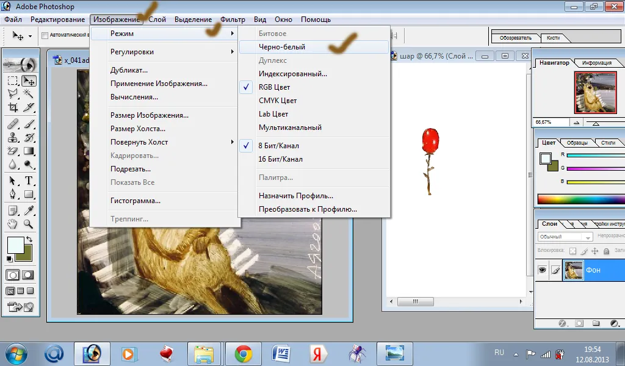Activate the Crop tool
The image size is (625, 366).
click(x=13, y=107)
